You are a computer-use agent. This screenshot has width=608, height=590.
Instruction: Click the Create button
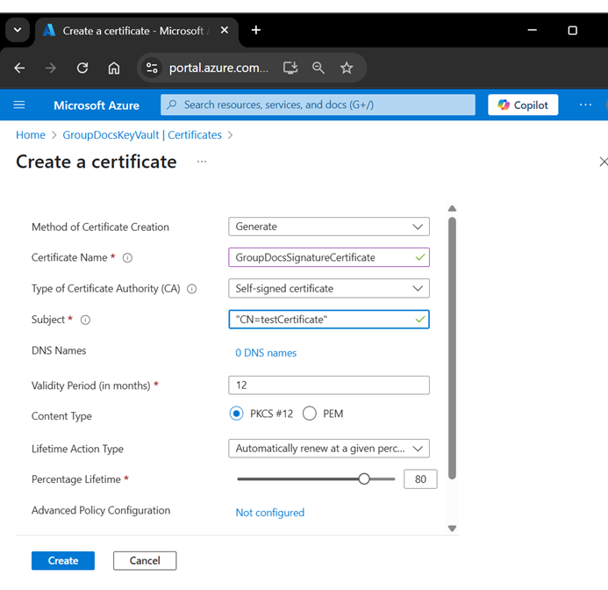point(63,560)
